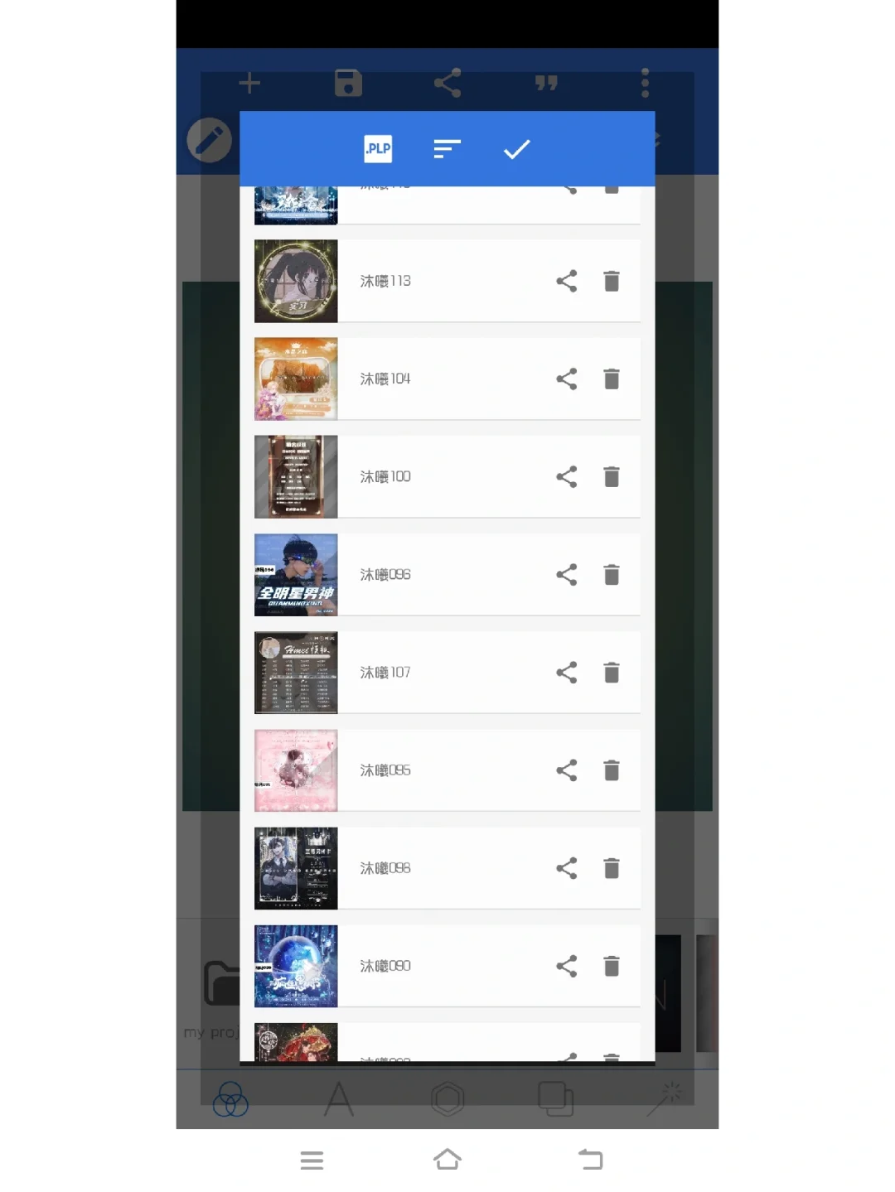Share project 沐曦113
895x1192 pixels.
(567, 281)
